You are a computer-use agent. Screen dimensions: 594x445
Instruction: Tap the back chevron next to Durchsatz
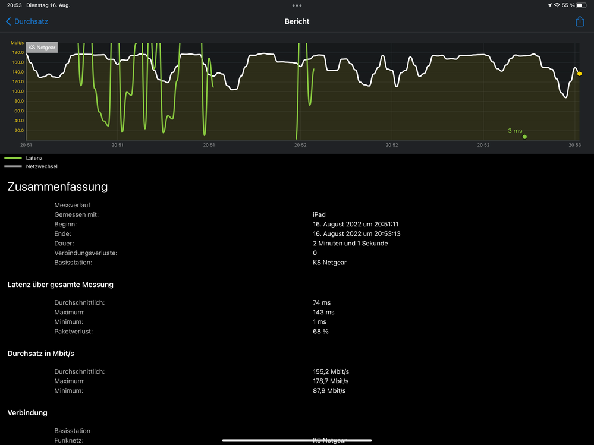[8, 21]
